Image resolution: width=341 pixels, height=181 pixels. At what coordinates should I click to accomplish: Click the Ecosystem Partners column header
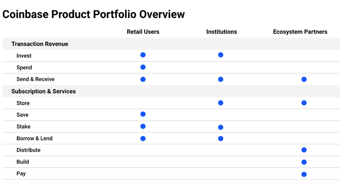pos(300,32)
